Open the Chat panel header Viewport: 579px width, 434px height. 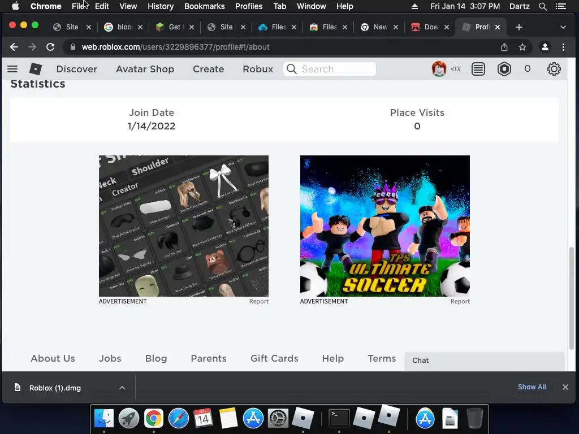coord(484,360)
